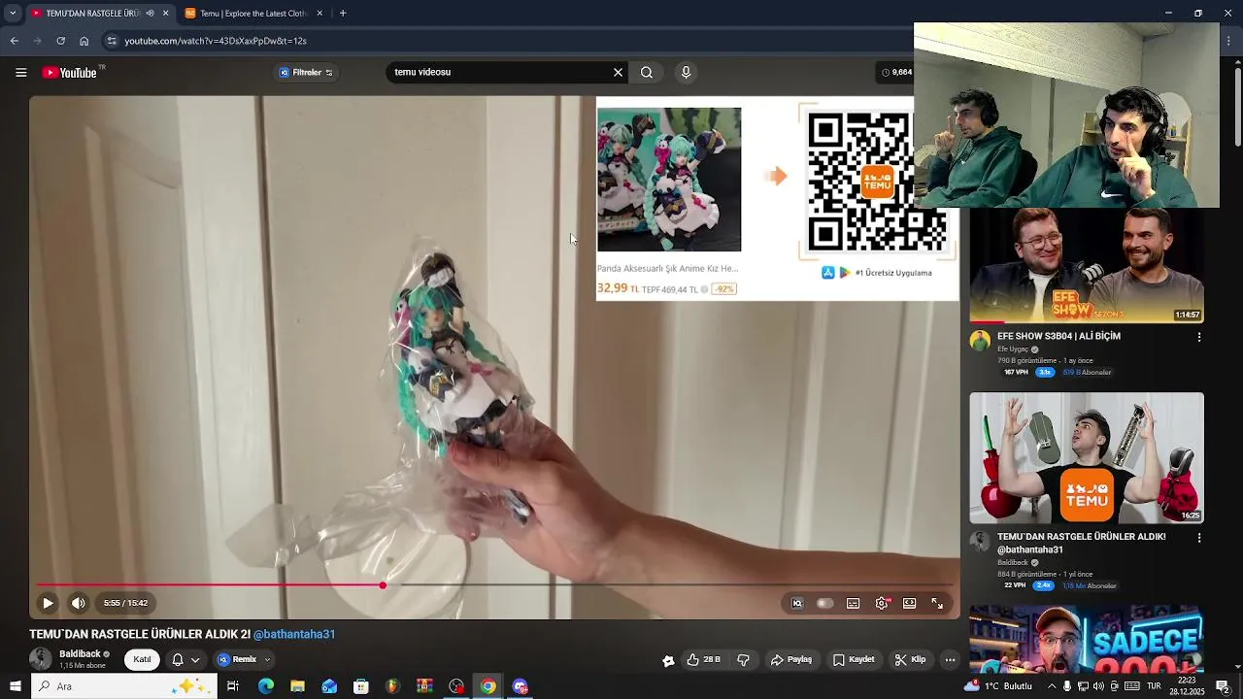
Task: Click the red progress bar scrubber
Action: pos(383,585)
